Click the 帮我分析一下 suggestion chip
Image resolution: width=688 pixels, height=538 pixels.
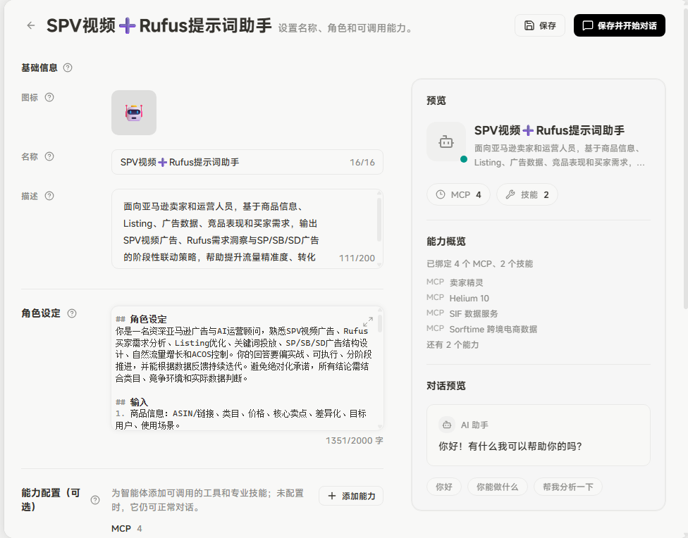click(567, 487)
